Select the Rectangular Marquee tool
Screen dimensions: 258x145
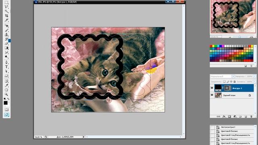(x=6, y=2)
